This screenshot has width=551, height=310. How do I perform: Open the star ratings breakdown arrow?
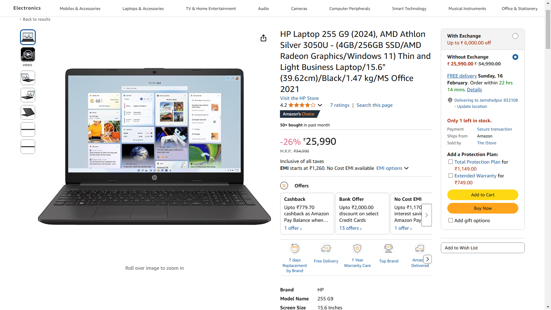click(x=320, y=105)
